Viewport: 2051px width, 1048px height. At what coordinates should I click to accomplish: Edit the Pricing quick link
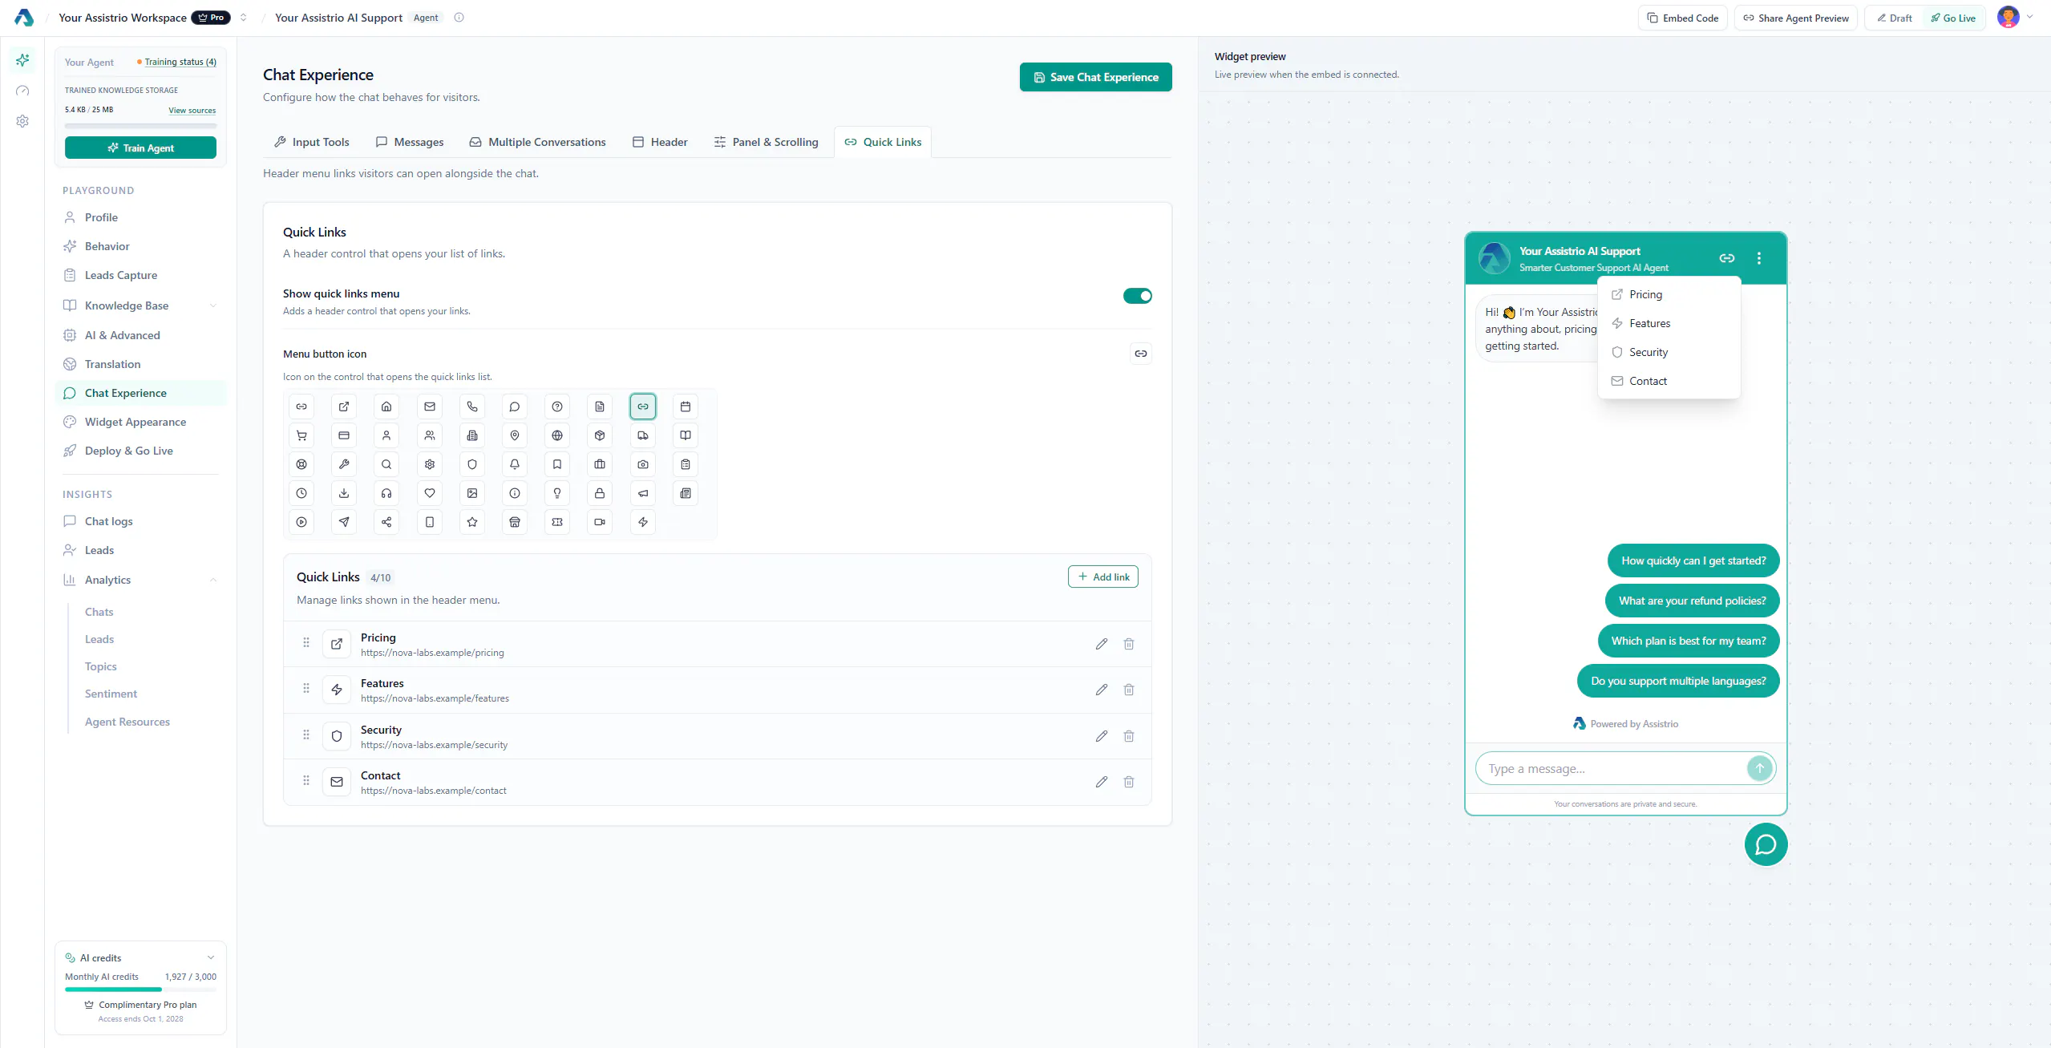pos(1102,644)
